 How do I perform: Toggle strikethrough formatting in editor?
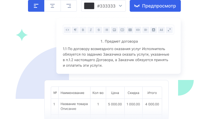99,30
